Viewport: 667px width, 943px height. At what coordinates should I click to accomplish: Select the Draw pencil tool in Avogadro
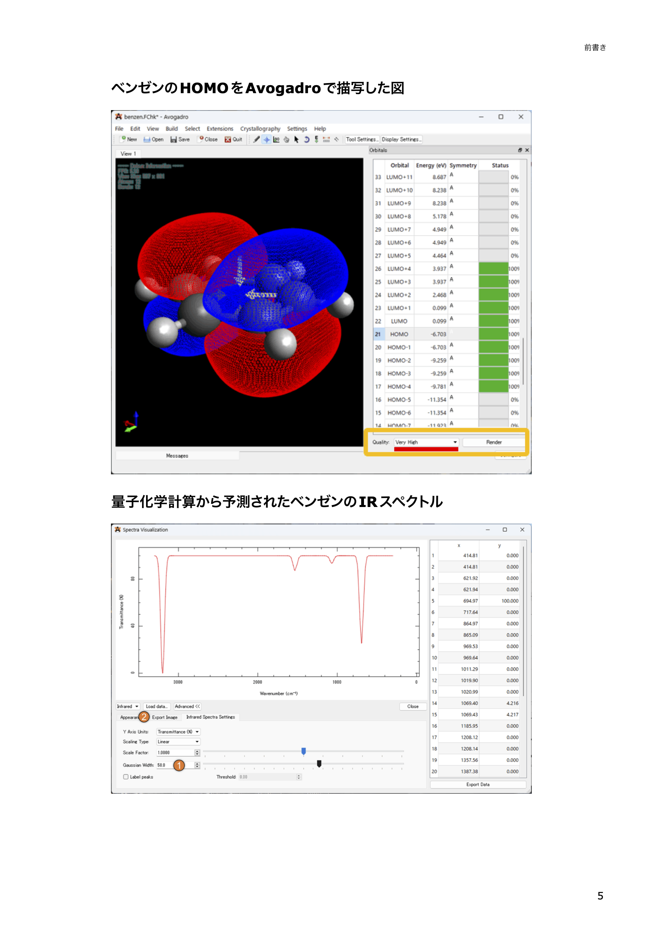pos(257,140)
